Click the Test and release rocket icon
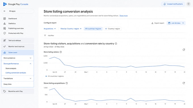The width and height of the screenshot is (193, 108). pyautogui.click(x=5, y=41)
